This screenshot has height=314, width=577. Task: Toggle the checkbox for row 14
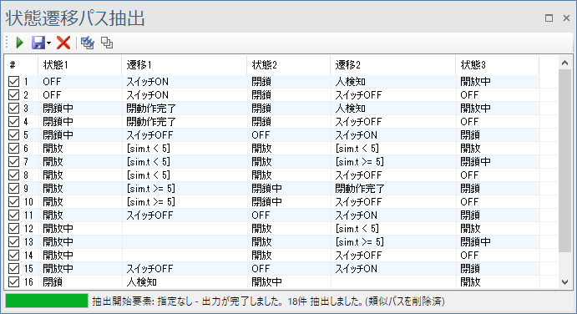[x=13, y=255]
